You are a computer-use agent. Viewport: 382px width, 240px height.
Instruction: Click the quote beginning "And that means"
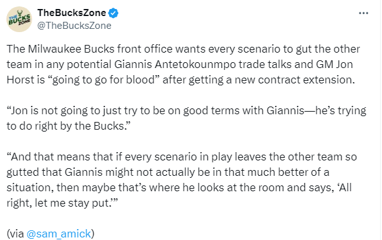point(182,180)
